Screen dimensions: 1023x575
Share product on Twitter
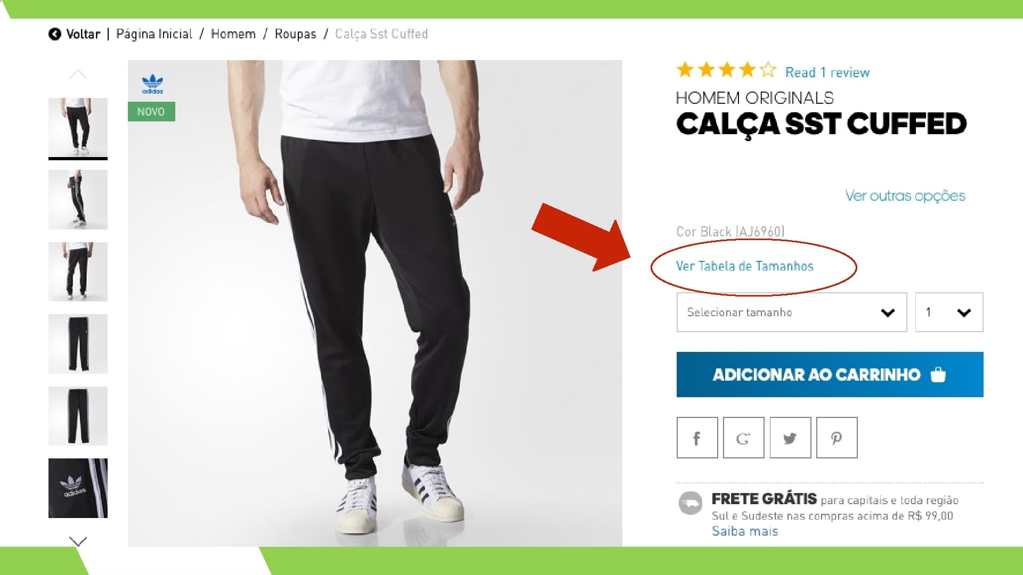[790, 438]
